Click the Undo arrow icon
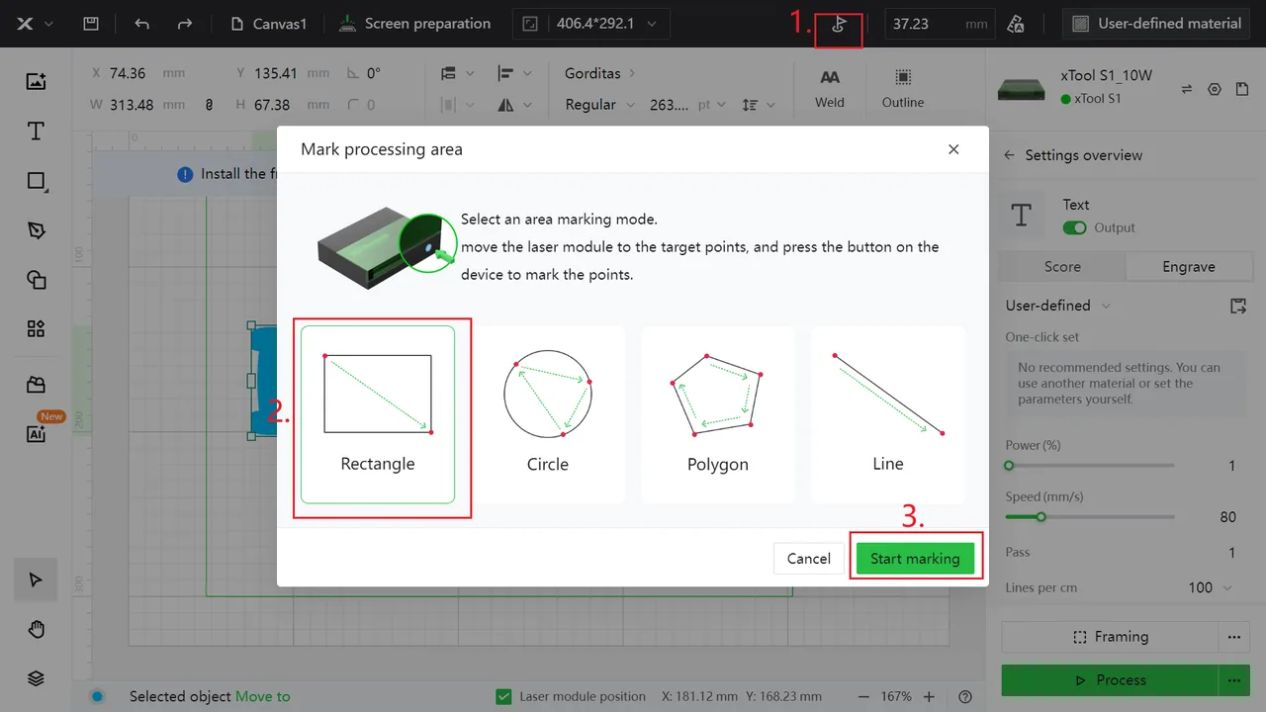1266x712 pixels. pos(141,24)
